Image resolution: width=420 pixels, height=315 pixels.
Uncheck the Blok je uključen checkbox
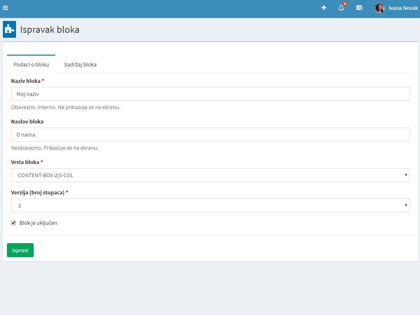click(x=14, y=223)
